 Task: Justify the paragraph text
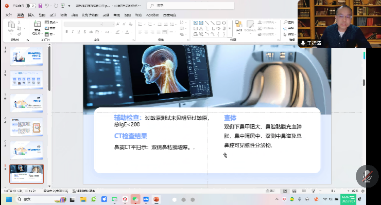159,32
